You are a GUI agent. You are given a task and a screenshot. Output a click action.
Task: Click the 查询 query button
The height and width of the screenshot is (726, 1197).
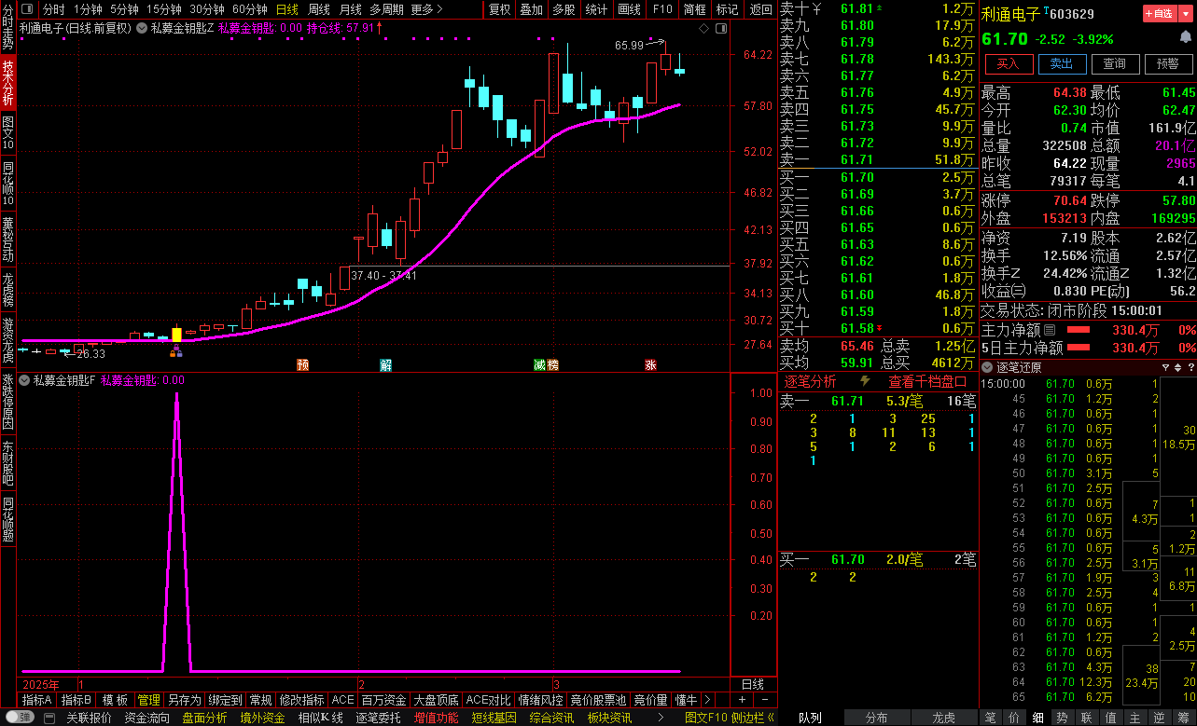(x=1115, y=63)
